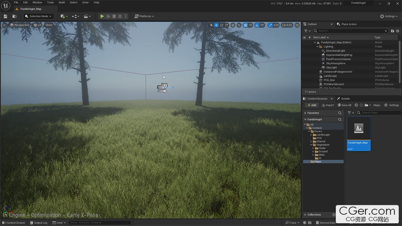Open the Outliner settings gear
This screenshot has height=226, width=402.
coord(397,31)
